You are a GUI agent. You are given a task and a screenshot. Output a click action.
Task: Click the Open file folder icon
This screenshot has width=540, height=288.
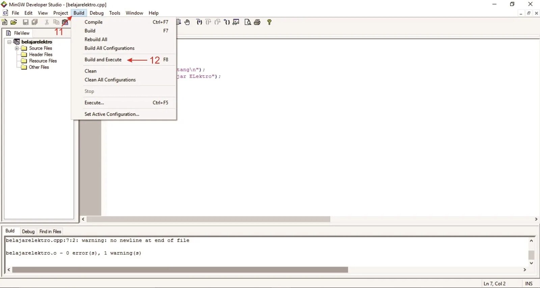[x=14, y=22]
